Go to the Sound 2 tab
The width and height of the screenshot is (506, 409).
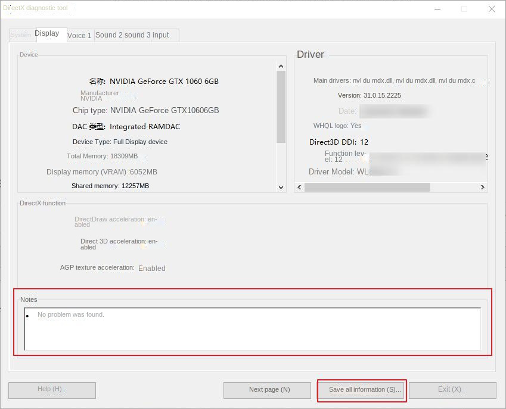[x=108, y=35]
